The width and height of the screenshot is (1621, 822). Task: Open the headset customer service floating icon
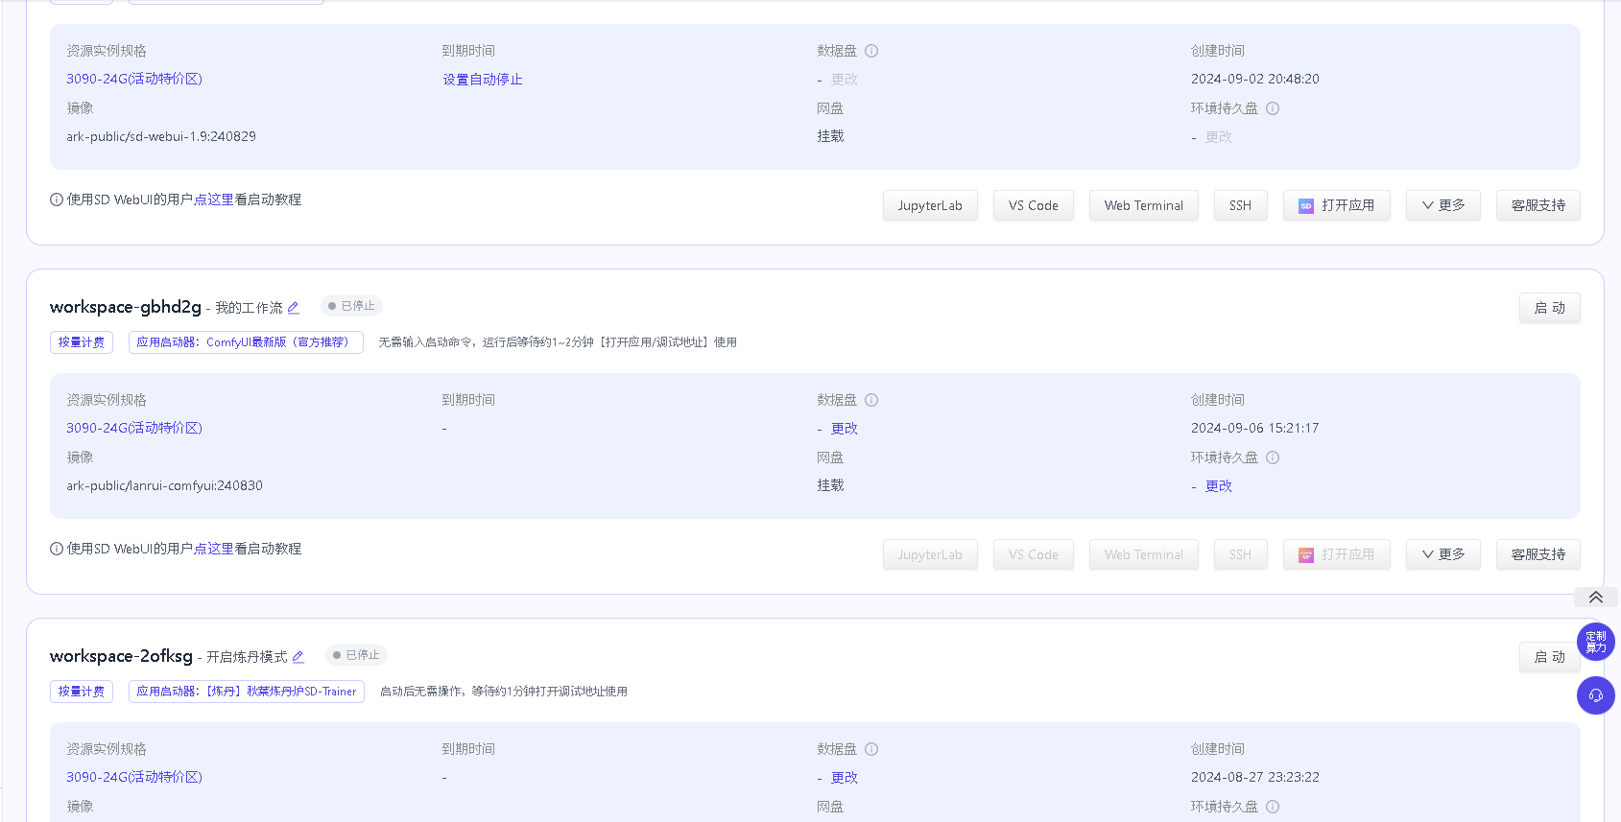[x=1595, y=695]
